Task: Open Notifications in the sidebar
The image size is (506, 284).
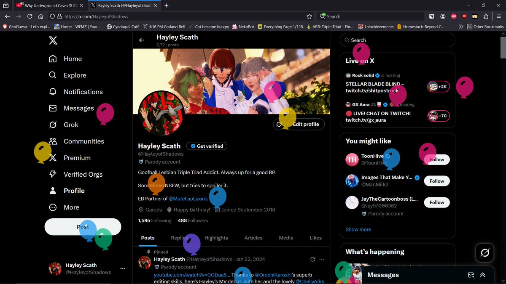Action: click(75, 92)
